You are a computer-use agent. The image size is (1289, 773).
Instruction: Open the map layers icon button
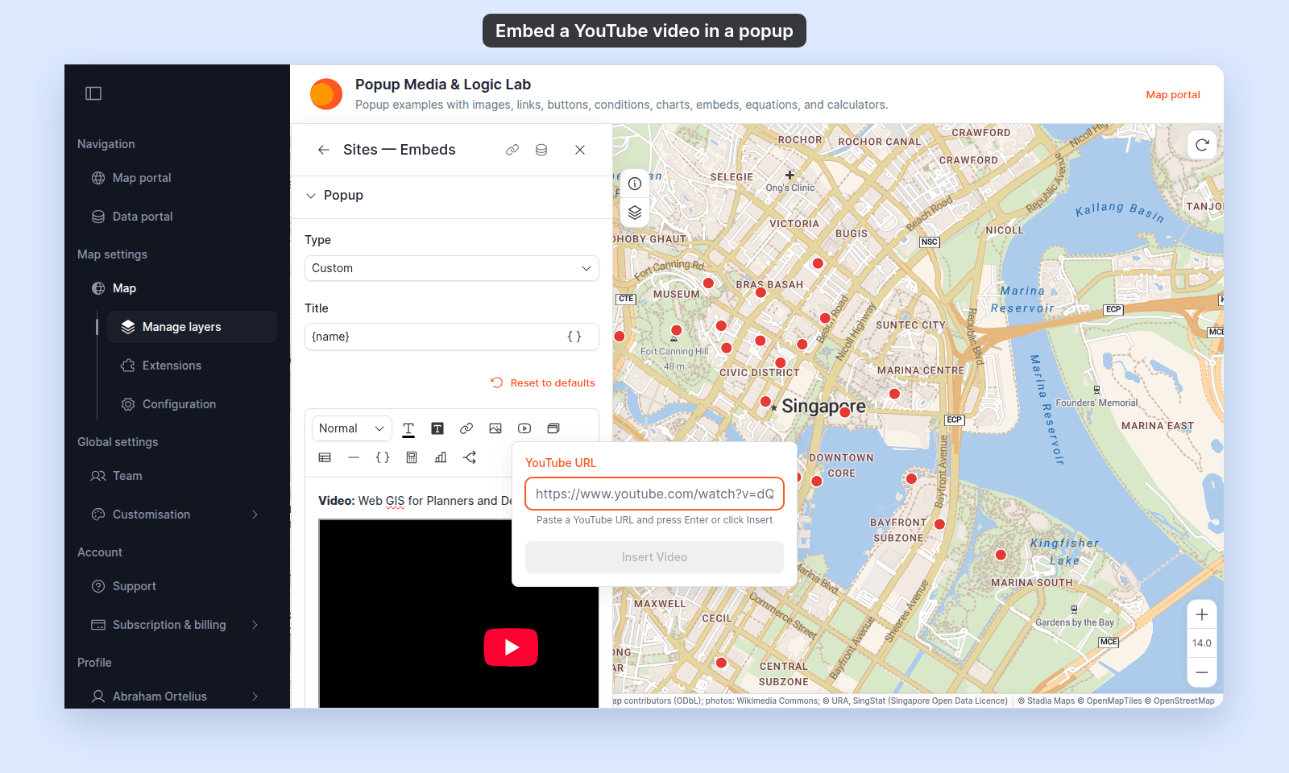635,213
